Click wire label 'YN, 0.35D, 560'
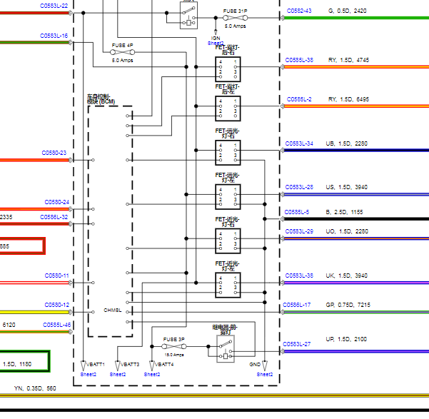This screenshot has width=429, height=419. pos(35,388)
